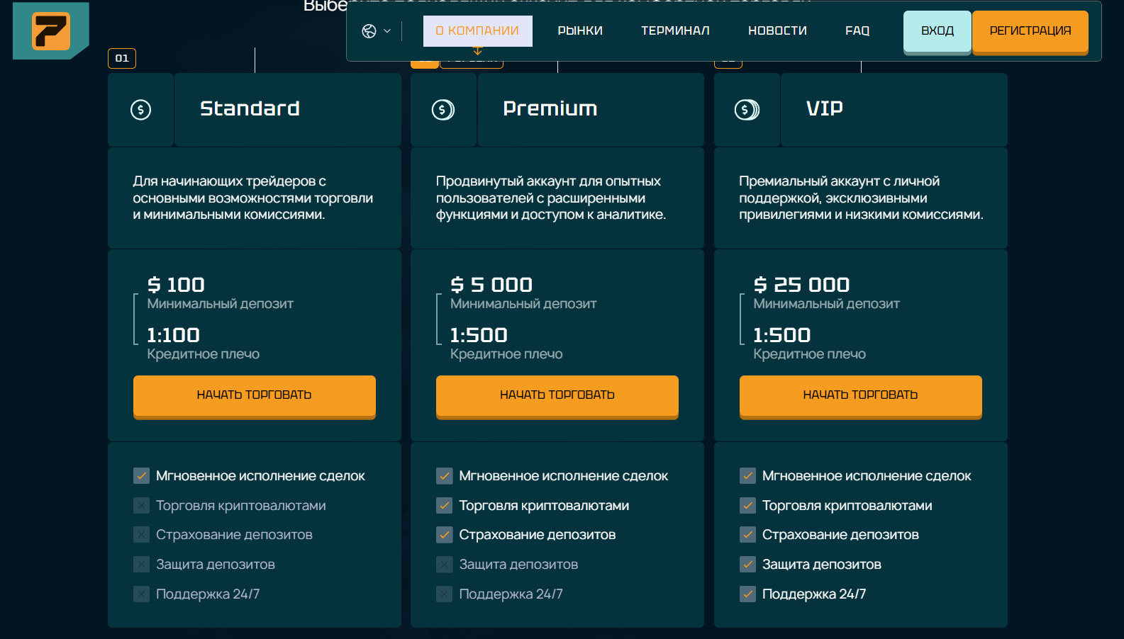Click the Standard plan title

coord(250,108)
